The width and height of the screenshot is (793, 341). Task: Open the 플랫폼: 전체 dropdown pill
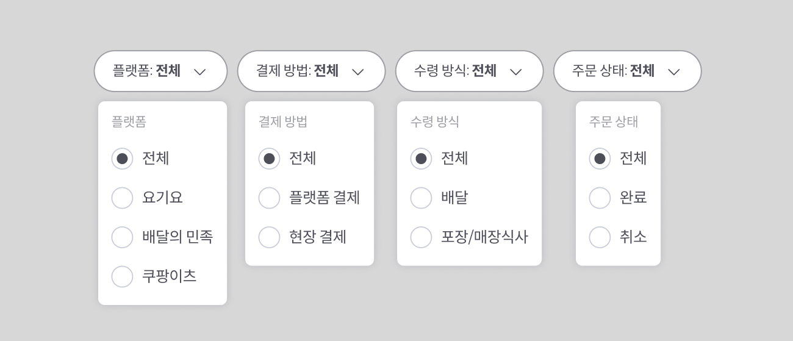pos(160,71)
